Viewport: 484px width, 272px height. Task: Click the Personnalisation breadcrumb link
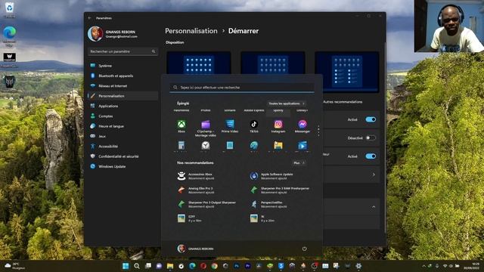(x=191, y=31)
